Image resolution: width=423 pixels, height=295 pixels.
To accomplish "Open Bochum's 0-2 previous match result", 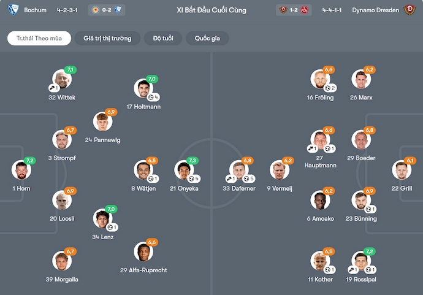I will 107,10.
